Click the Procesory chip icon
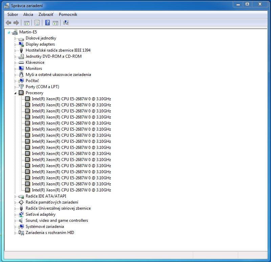The width and height of the screenshot is (271, 262). [21, 93]
